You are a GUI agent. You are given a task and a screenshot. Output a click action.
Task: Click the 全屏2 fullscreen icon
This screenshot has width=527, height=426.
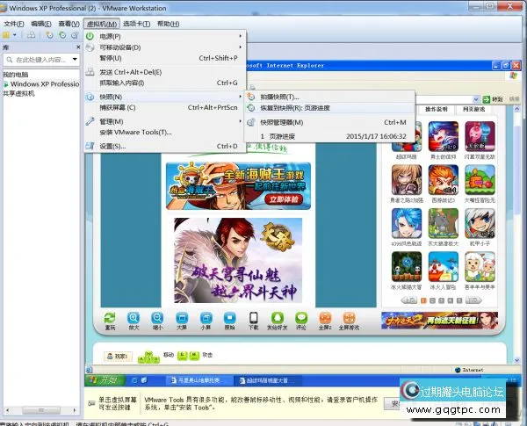[x=325, y=318]
